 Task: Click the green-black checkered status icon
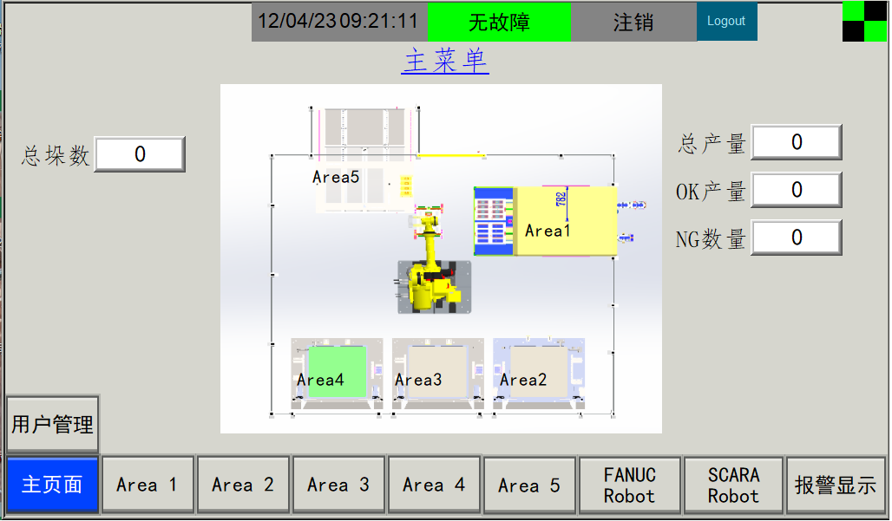point(864,22)
